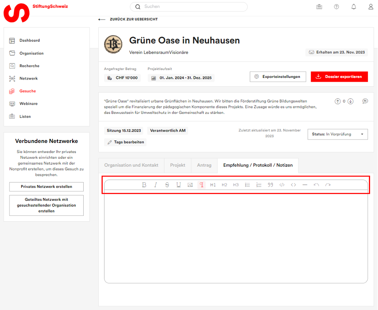Open the comments speech bubble icon
The width and height of the screenshot is (378, 310).
pos(365,101)
